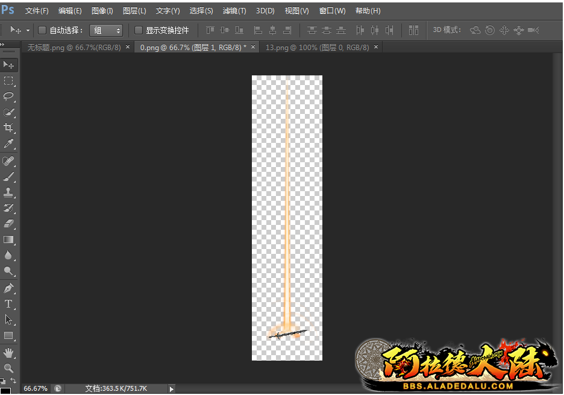Click the 66.67% zoom level field
Image resolution: width=564 pixels, height=395 pixels.
pyautogui.click(x=36, y=389)
